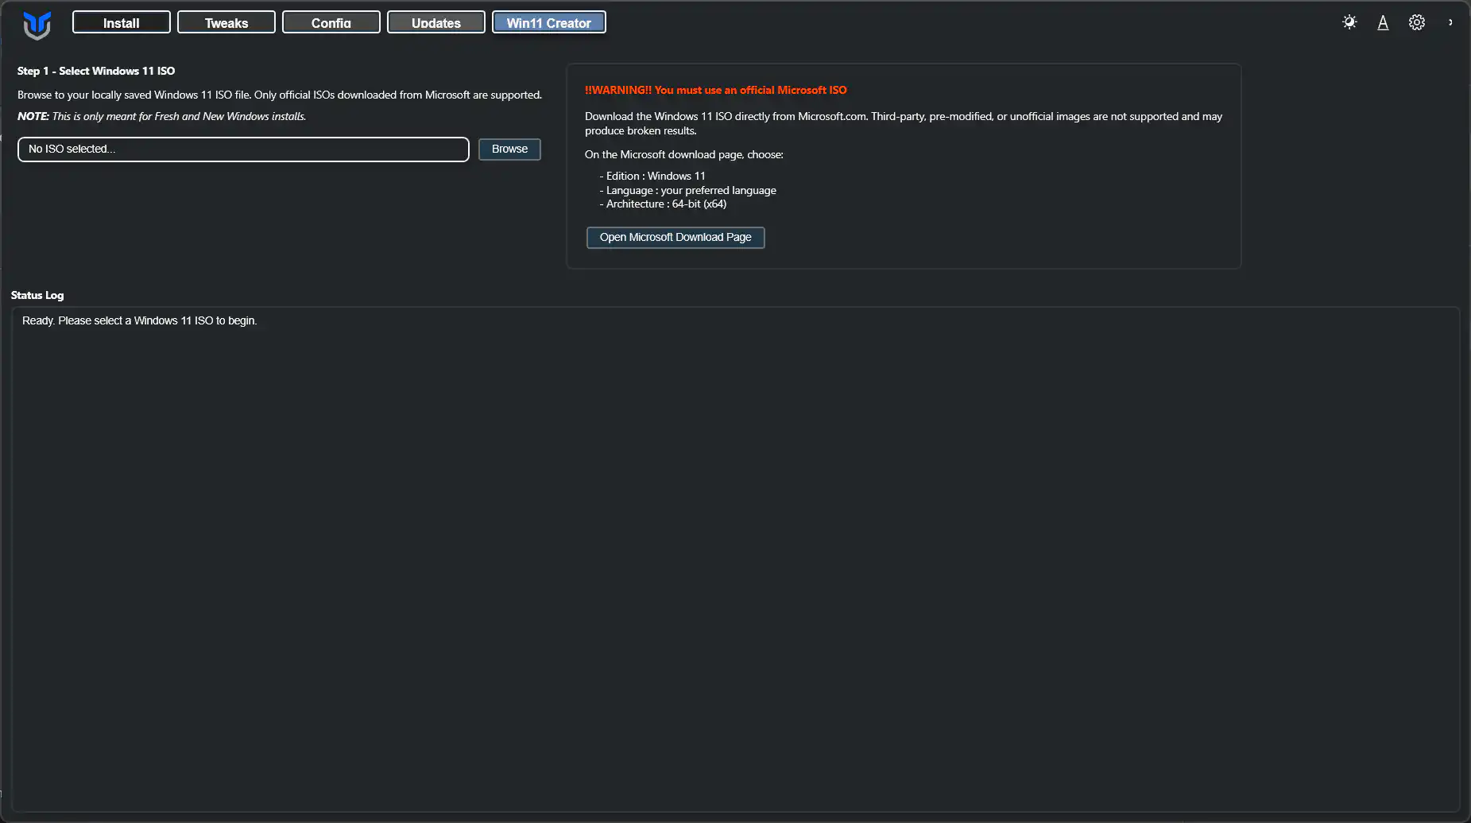Click the Browse button for ISO
Image resolution: width=1471 pixels, height=823 pixels.
(509, 149)
